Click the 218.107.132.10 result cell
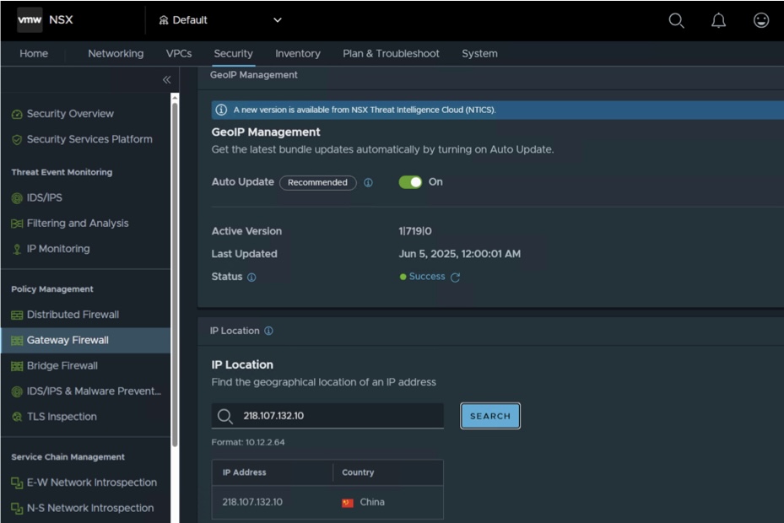The image size is (784, 523). coord(252,502)
